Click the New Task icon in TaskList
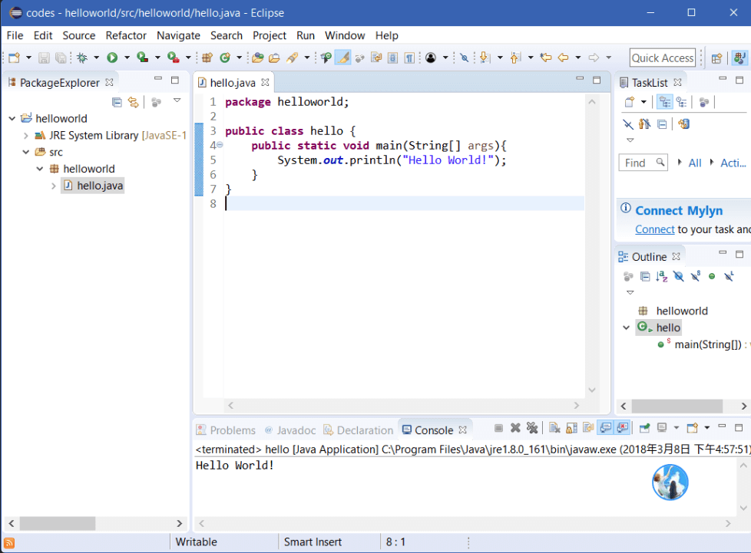The height and width of the screenshot is (553, 751). click(630, 102)
